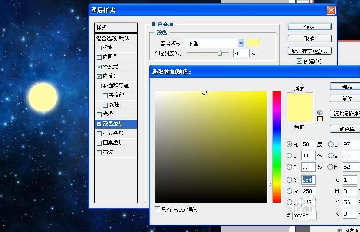Check the 只有 Web 颜色 option
This screenshot has height=232, width=360.
157,209
